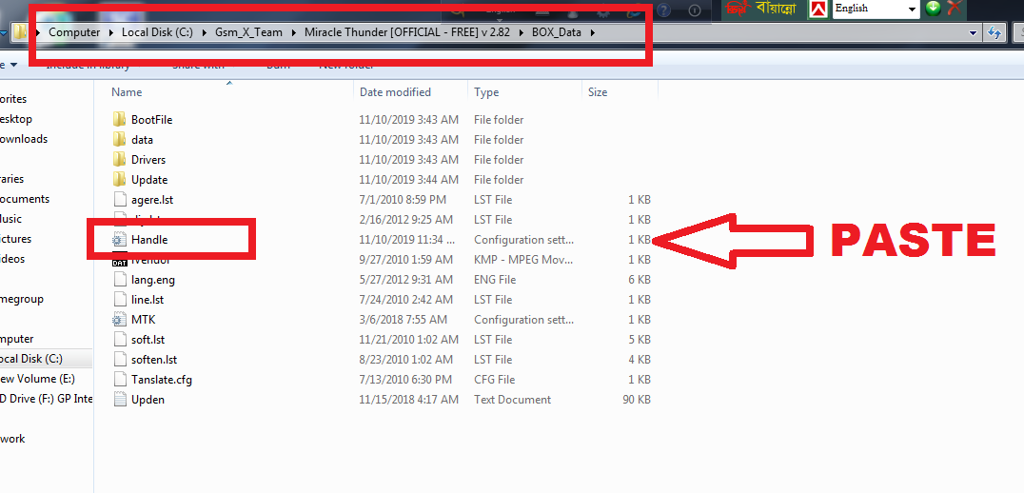Click the soft.lst file icon
Image resolution: width=1024 pixels, height=493 pixels.
119,340
